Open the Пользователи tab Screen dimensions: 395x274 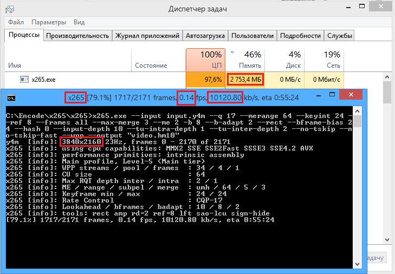252,36
